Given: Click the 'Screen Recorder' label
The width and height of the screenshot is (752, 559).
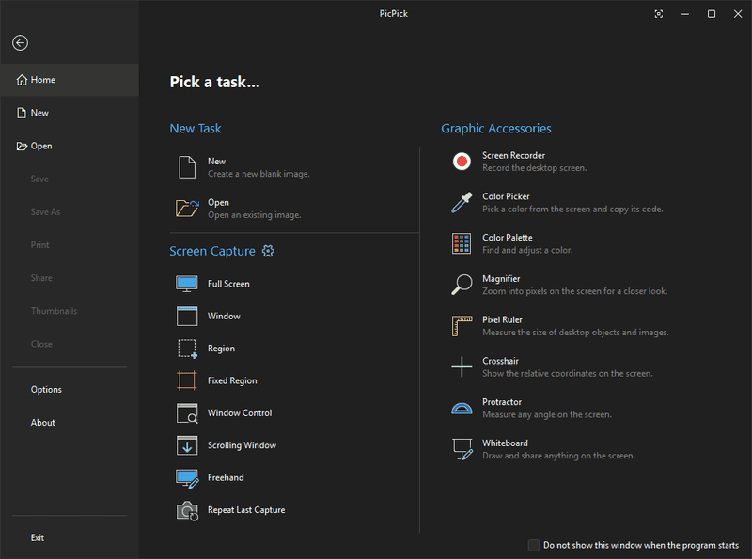Looking at the screenshot, I should coord(513,155).
